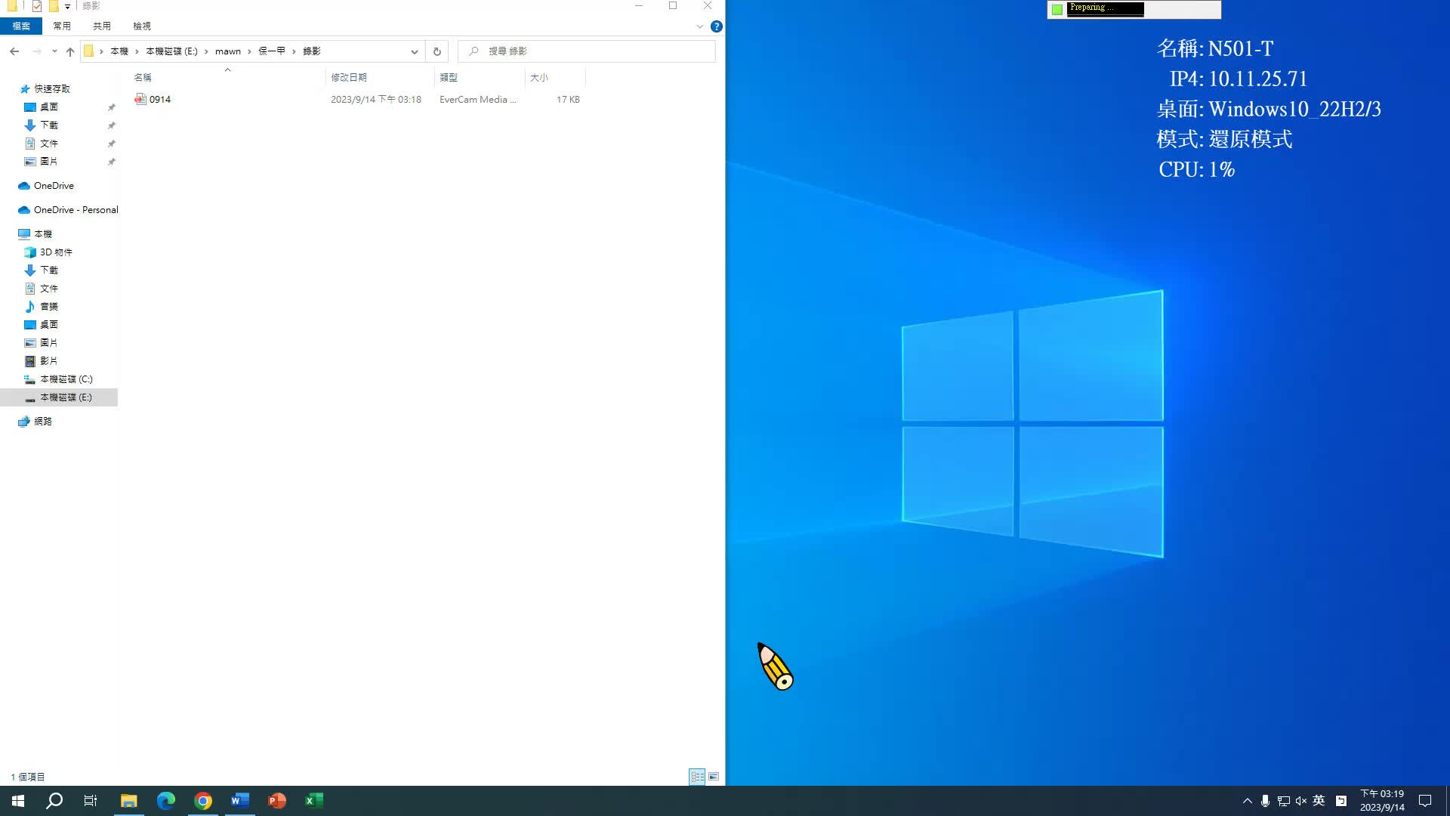This screenshot has width=1450, height=816.
Task: Switch to Word on taskbar
Action: (x=240, y=801)
